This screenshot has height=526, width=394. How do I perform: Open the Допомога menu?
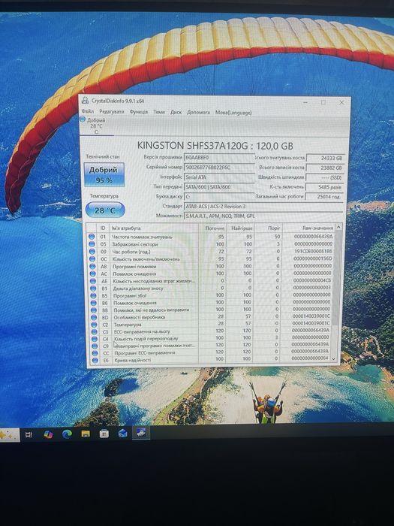pos(198,113)
